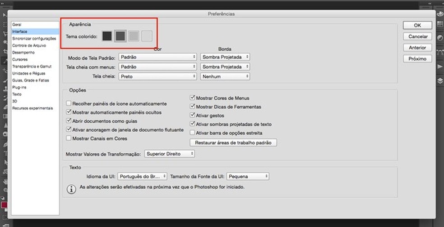
Task: Select the Magic Wand tool in the toolbar
Action: click(x=4, y=42)
